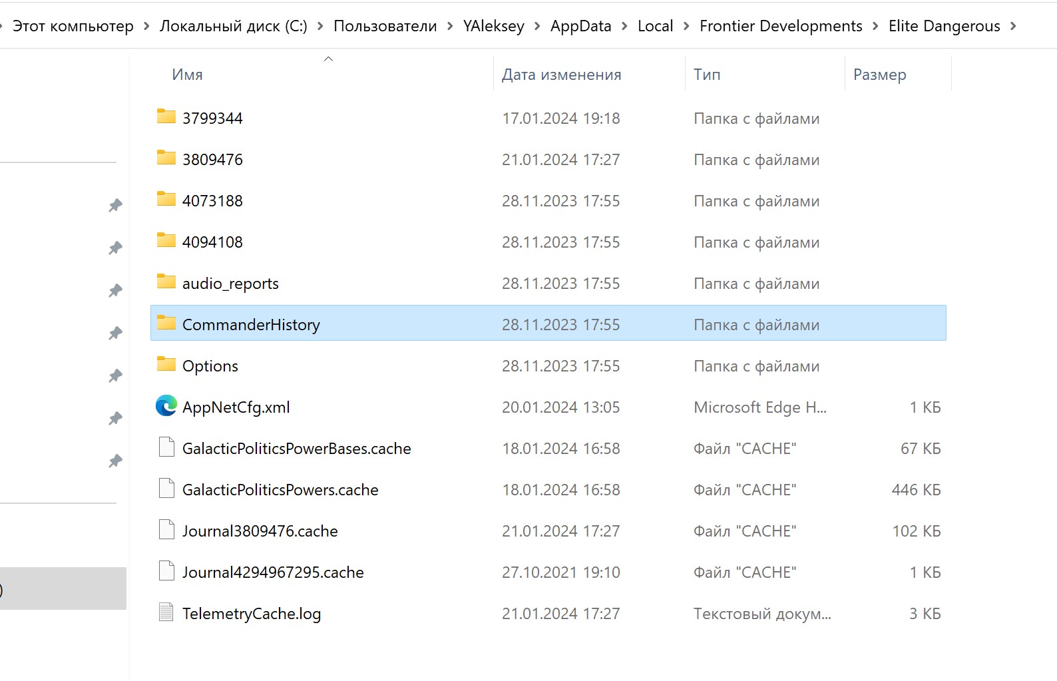Select folder name 4094108
The height and width of the screenshot is (681, 1057).
(x=212, y=242)
